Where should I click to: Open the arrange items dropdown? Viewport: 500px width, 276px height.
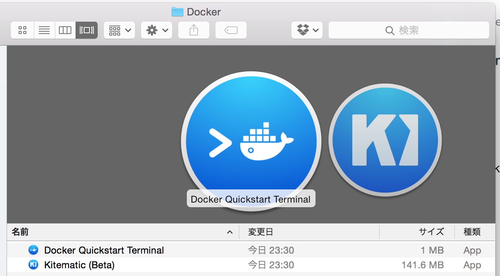pyautogui.click(x=119, y=30)
